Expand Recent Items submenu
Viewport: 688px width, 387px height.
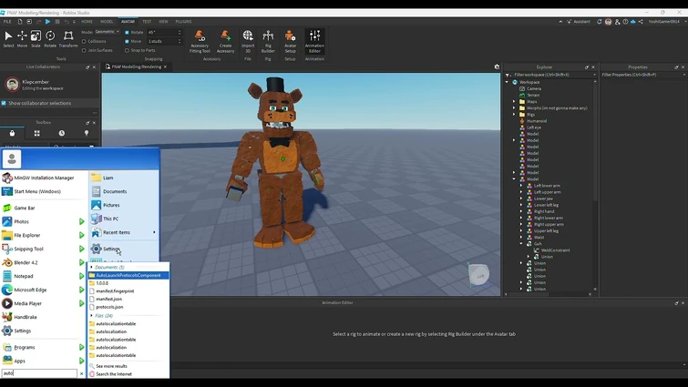click(154, 232)
